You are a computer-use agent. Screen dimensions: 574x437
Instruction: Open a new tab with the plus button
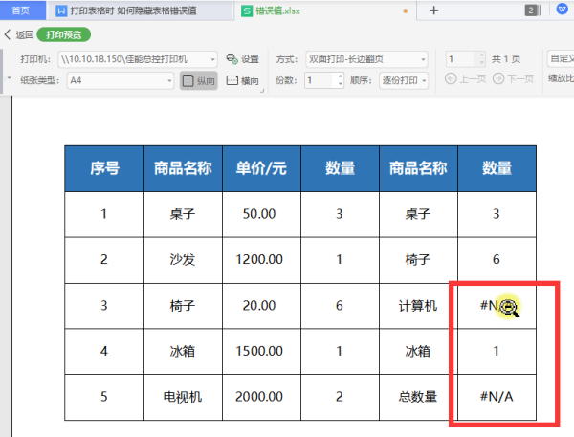tap(433, 11)
